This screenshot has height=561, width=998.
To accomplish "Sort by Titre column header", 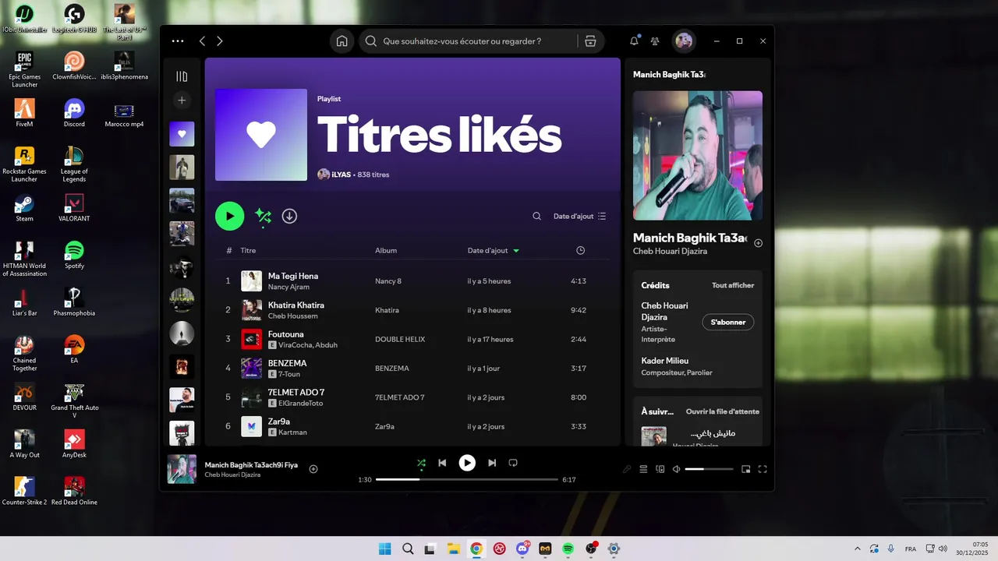I will coord(248,251).
